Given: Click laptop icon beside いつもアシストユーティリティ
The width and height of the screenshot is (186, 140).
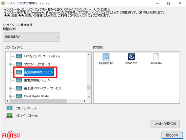Looking at the screenshot, I should [x=19, y=56].
